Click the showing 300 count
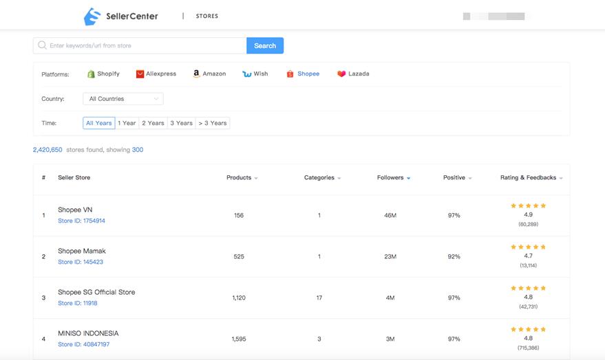This screenshot has height=360, width=605. click(x=138, y=150)
